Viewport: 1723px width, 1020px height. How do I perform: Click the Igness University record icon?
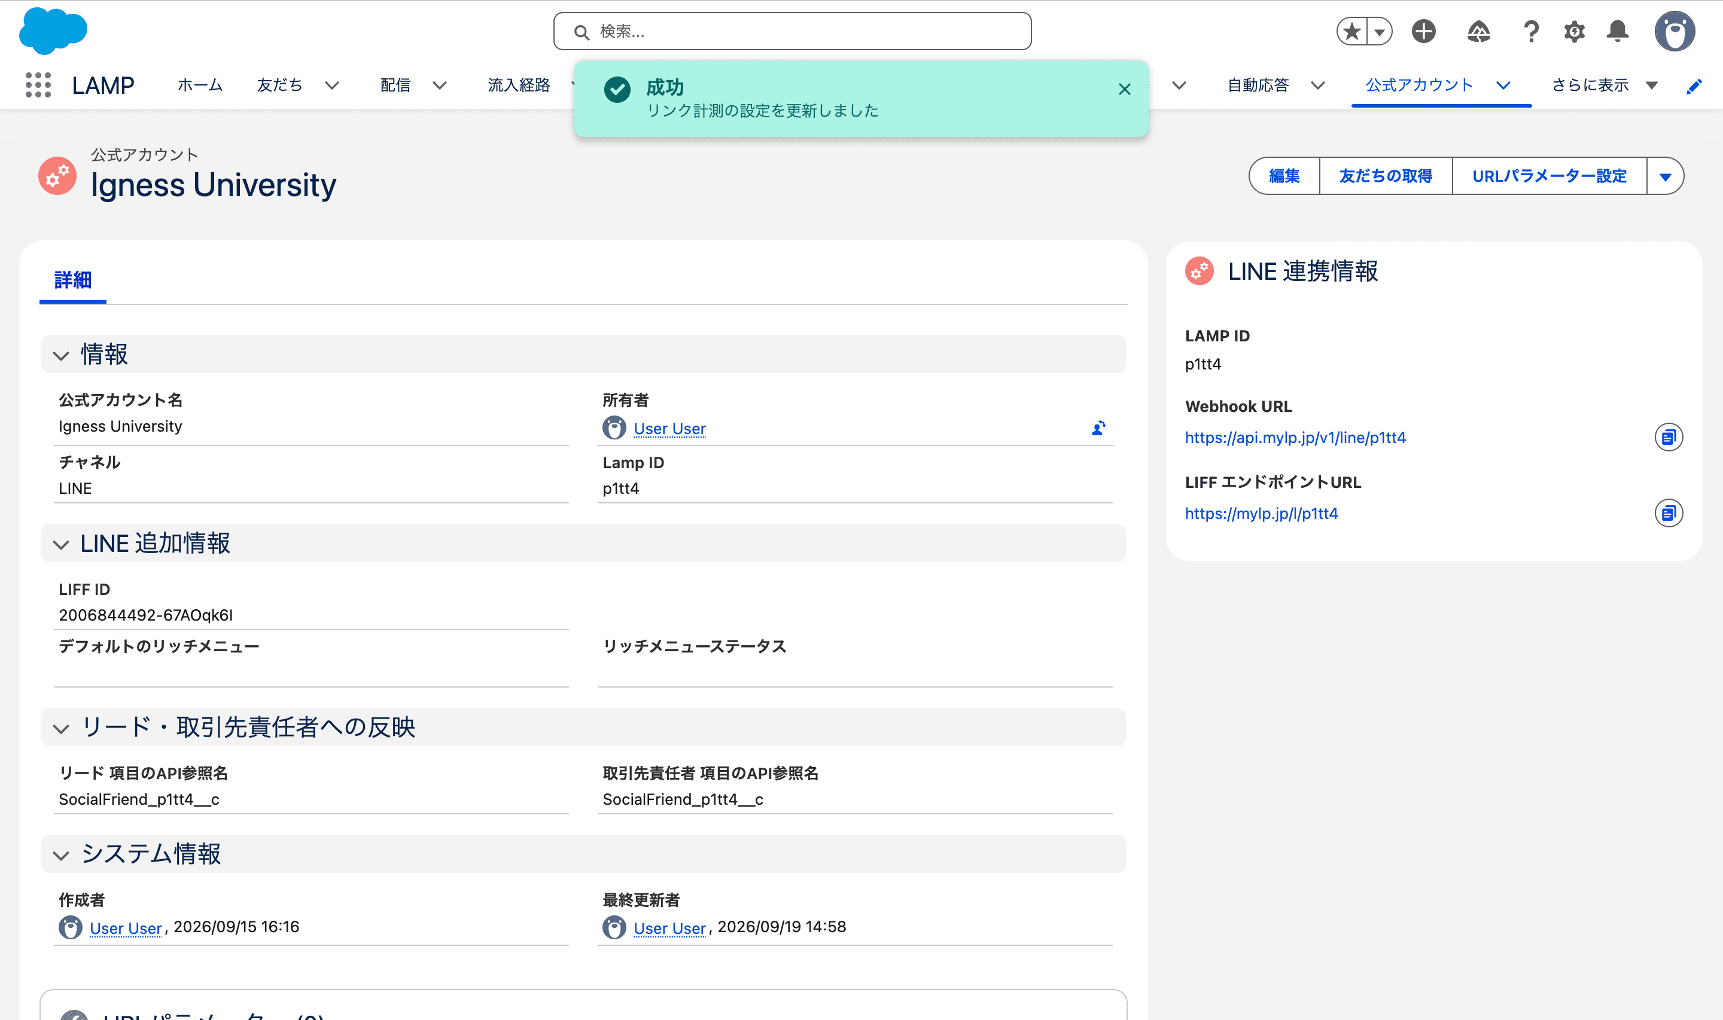tap(57, 176)
